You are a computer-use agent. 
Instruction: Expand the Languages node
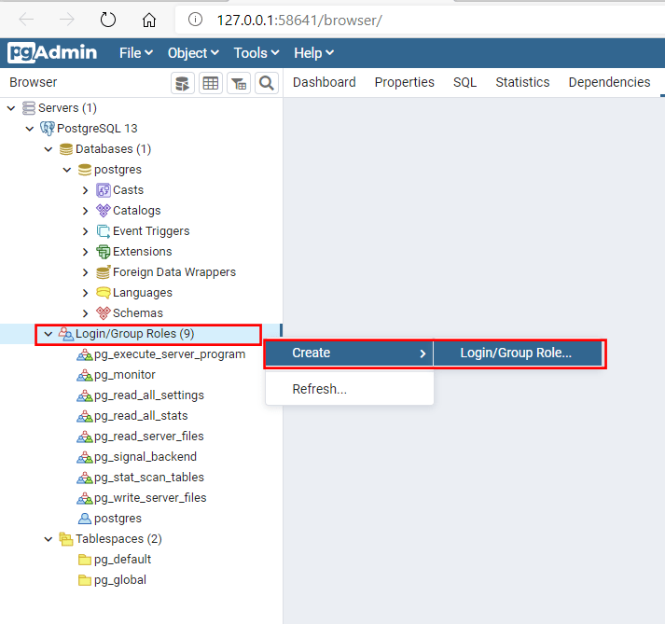(85, 293)
